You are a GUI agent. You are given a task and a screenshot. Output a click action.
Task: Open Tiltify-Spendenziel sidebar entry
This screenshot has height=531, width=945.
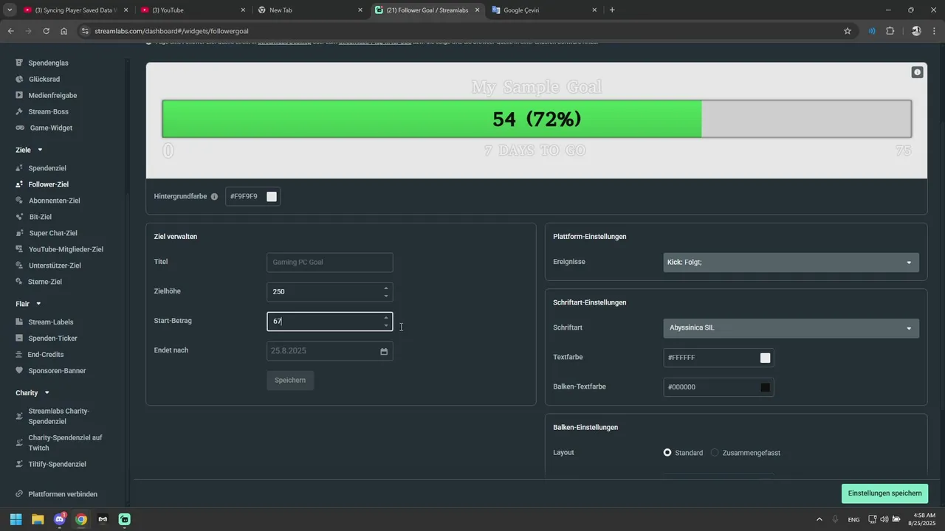57,465
